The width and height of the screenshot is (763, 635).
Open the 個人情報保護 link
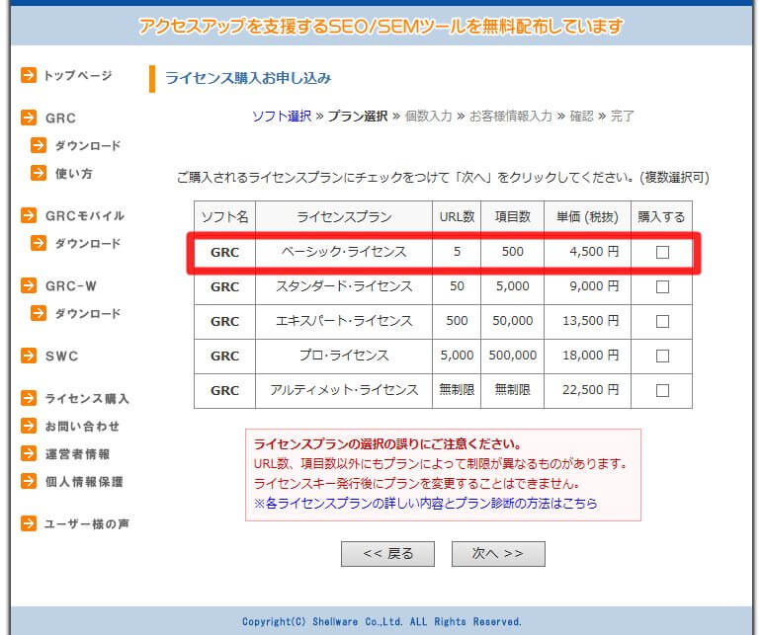coord(84,482)
